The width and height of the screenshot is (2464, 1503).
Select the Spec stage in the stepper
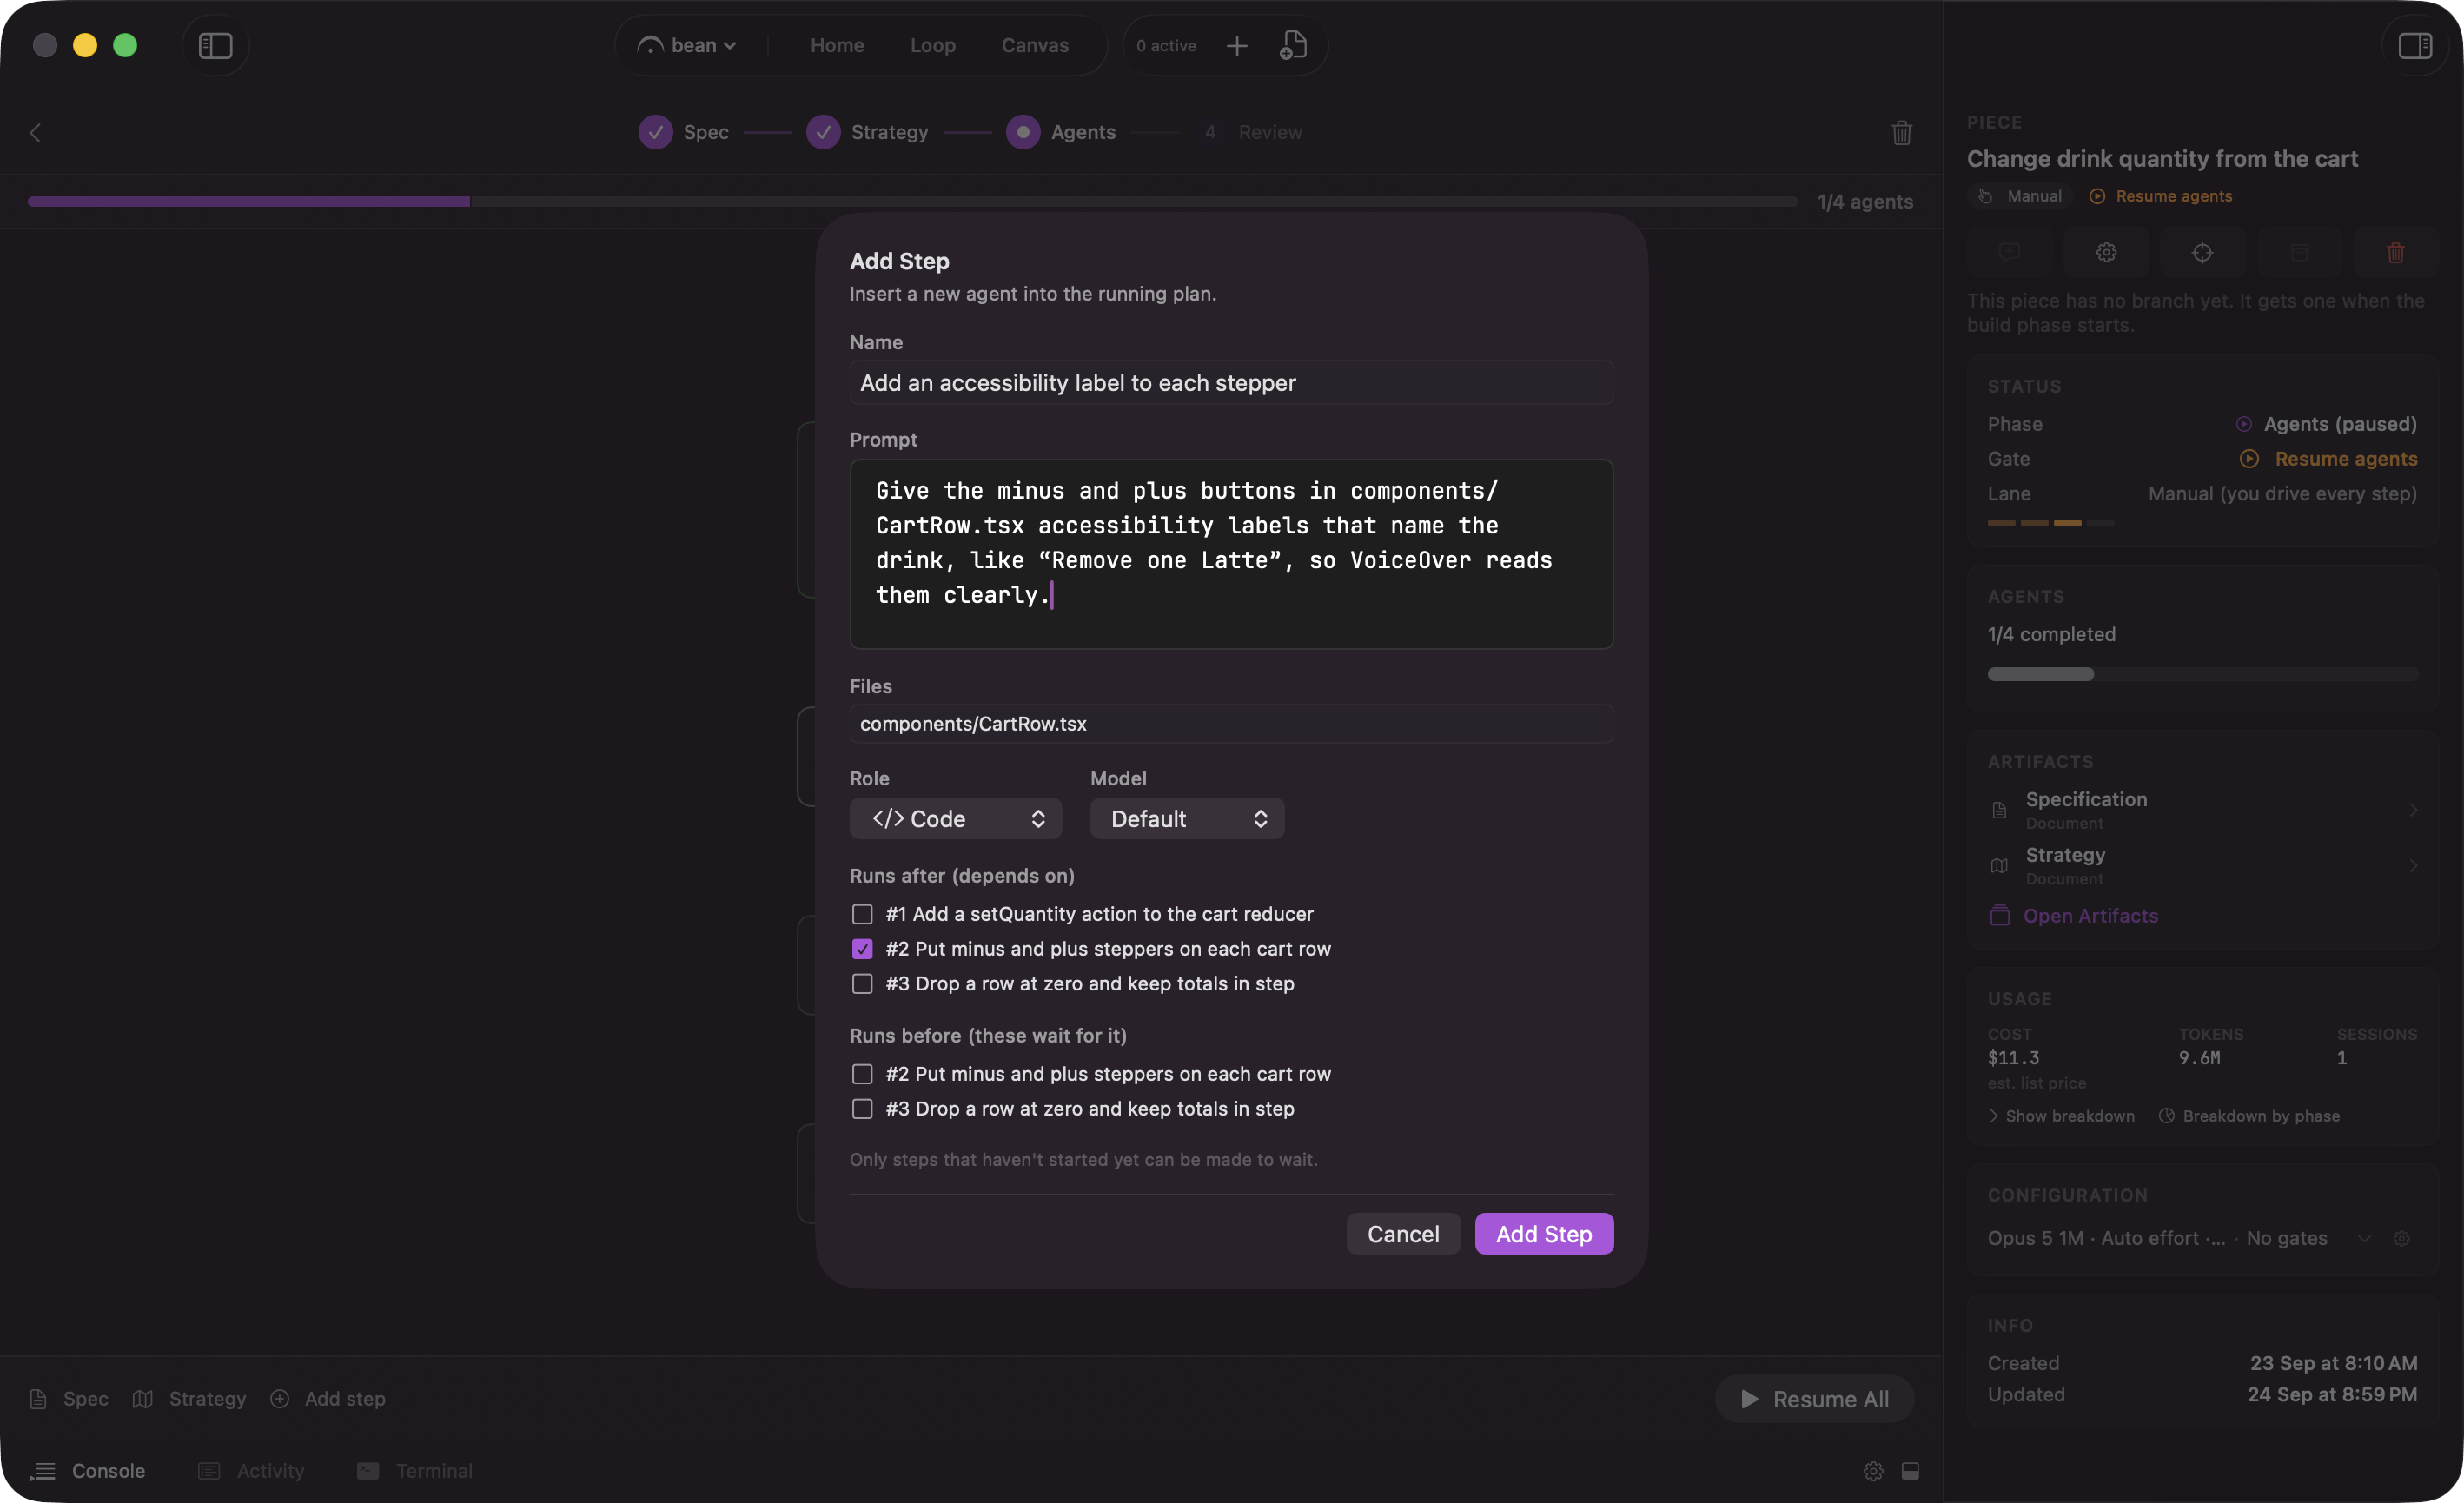tap(684, 132)
